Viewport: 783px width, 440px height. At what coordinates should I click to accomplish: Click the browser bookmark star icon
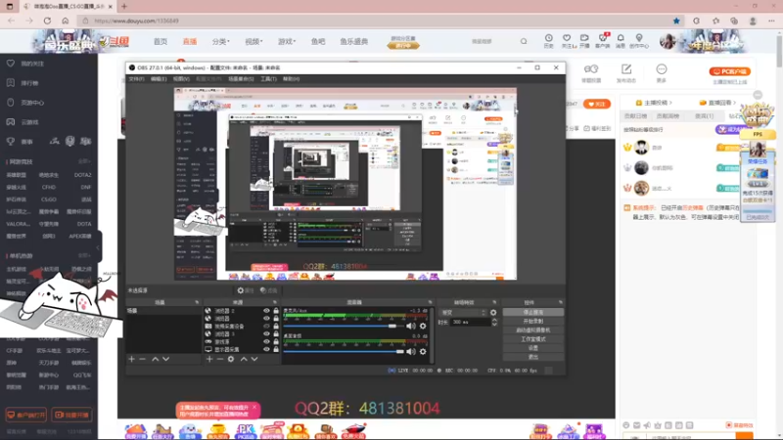676,21
